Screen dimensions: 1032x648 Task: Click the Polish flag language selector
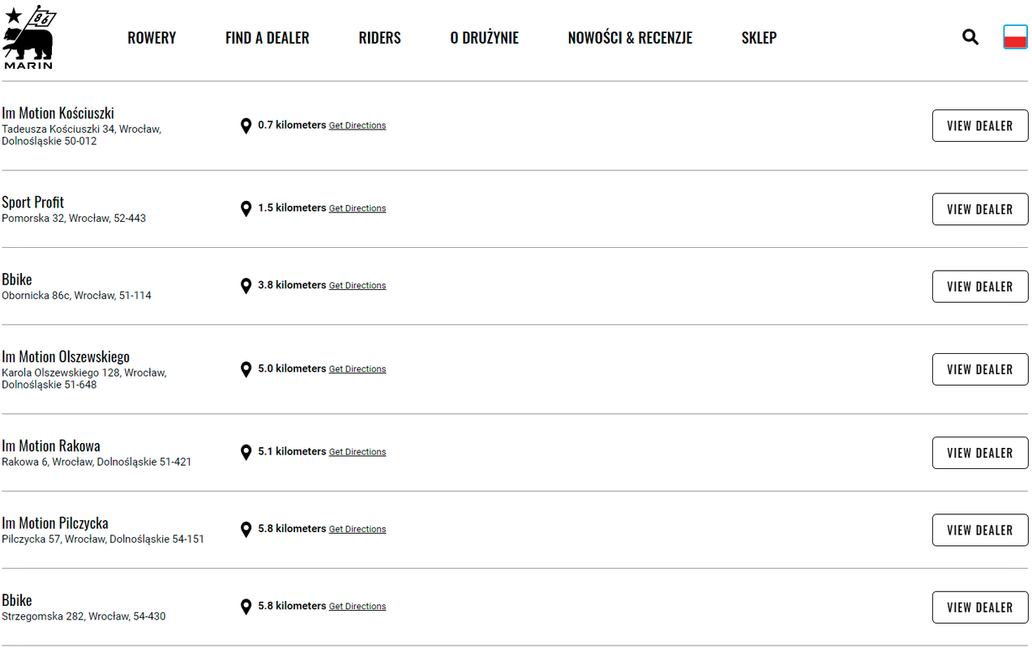[x=1015, y=36]
